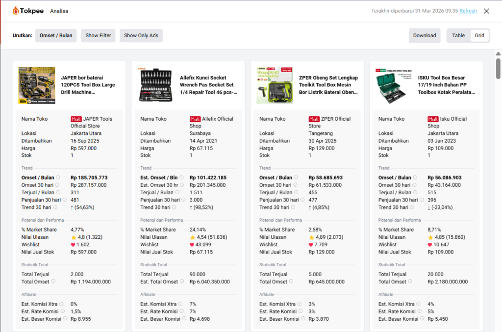Switch to Grid view
Screen dimensions: 502x332
[x=479, y=35]
